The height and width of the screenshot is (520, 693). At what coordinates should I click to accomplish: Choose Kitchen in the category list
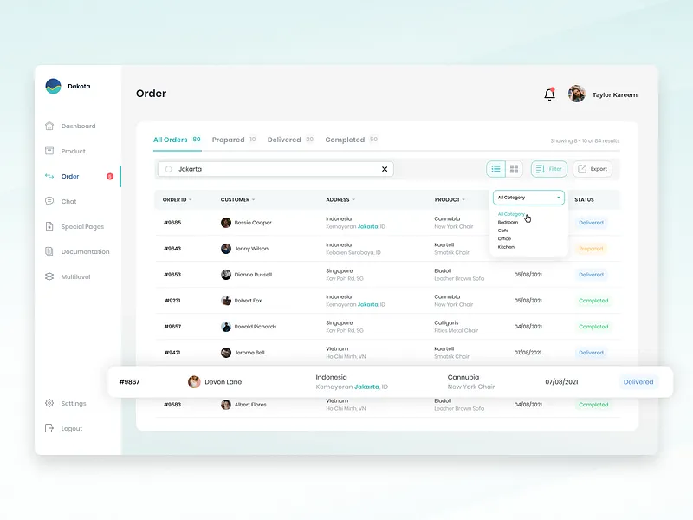pos(506,247)
